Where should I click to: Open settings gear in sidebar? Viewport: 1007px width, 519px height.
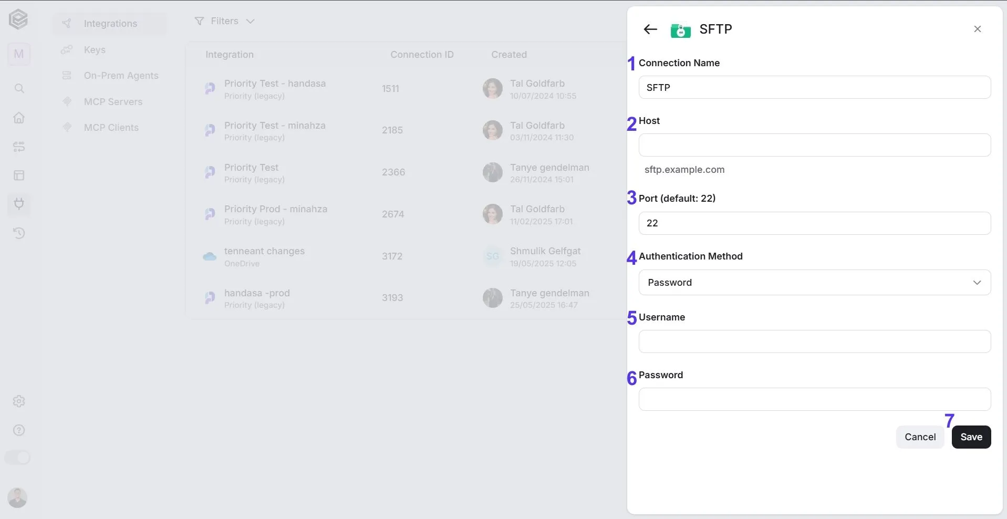pyautogui.click(x=19, y=401)
